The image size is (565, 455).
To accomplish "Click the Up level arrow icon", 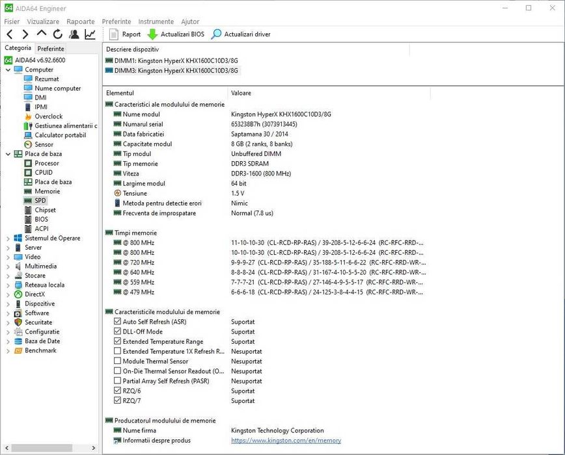I will [42, 33].
